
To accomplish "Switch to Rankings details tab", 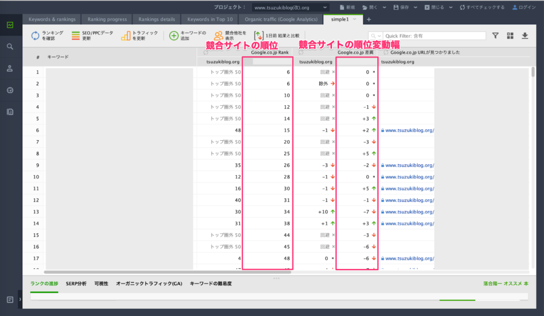I will click(x=157, y=19).
